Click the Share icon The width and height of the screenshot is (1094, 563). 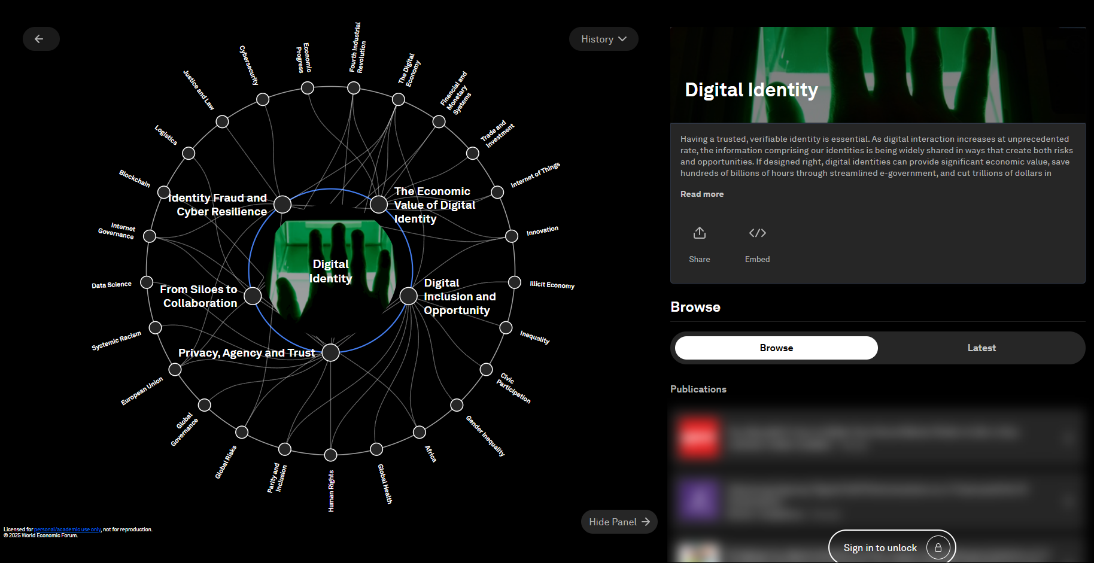click(x=699, y=233)
